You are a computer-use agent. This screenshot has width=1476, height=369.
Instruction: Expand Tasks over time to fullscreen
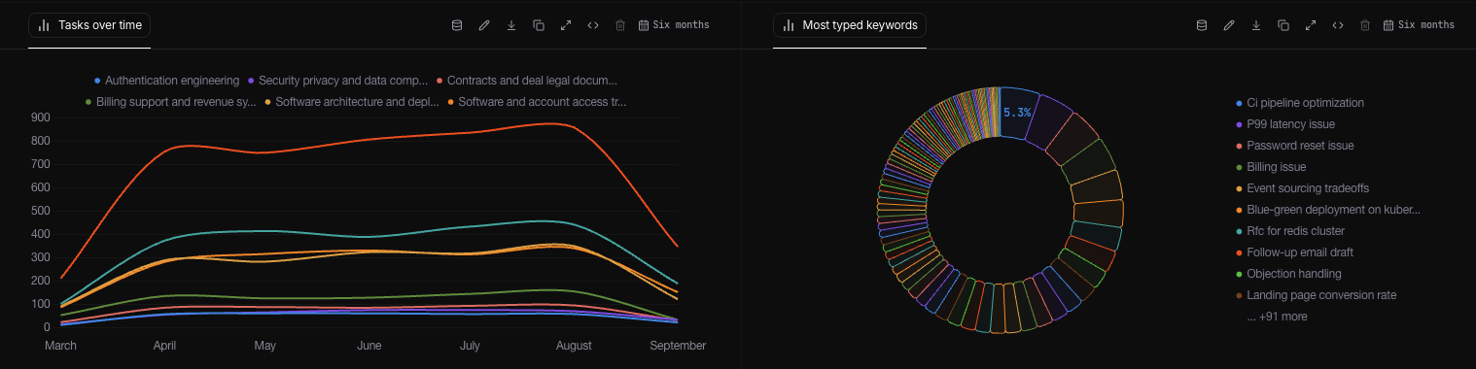point(566,25)
